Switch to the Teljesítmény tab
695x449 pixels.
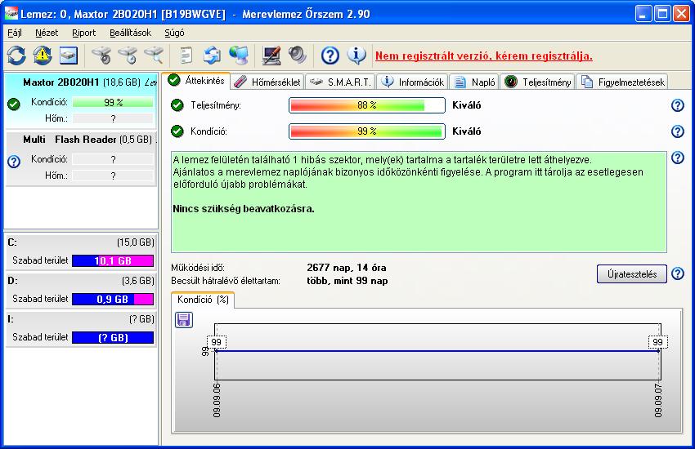tap(538, 82)
